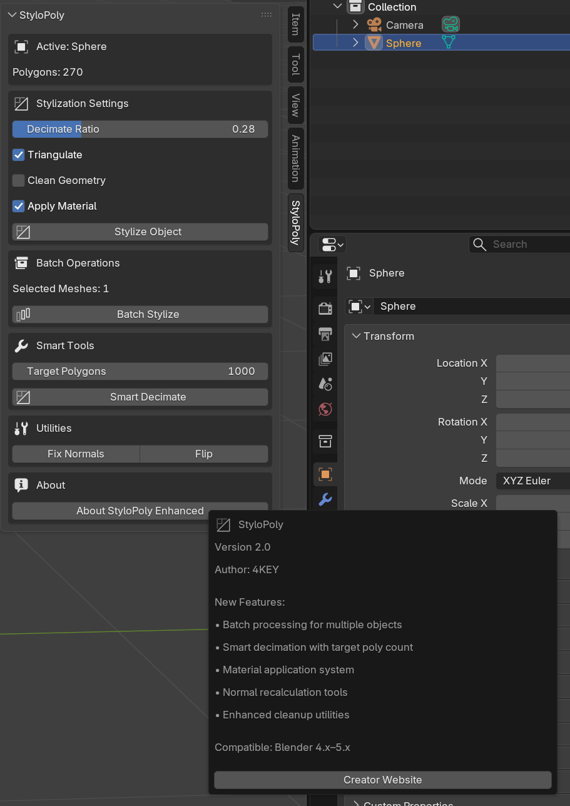This screenshot has width=570, height=806.
Task: Click the 'Version 2.0' text
Action: [243, 547]
